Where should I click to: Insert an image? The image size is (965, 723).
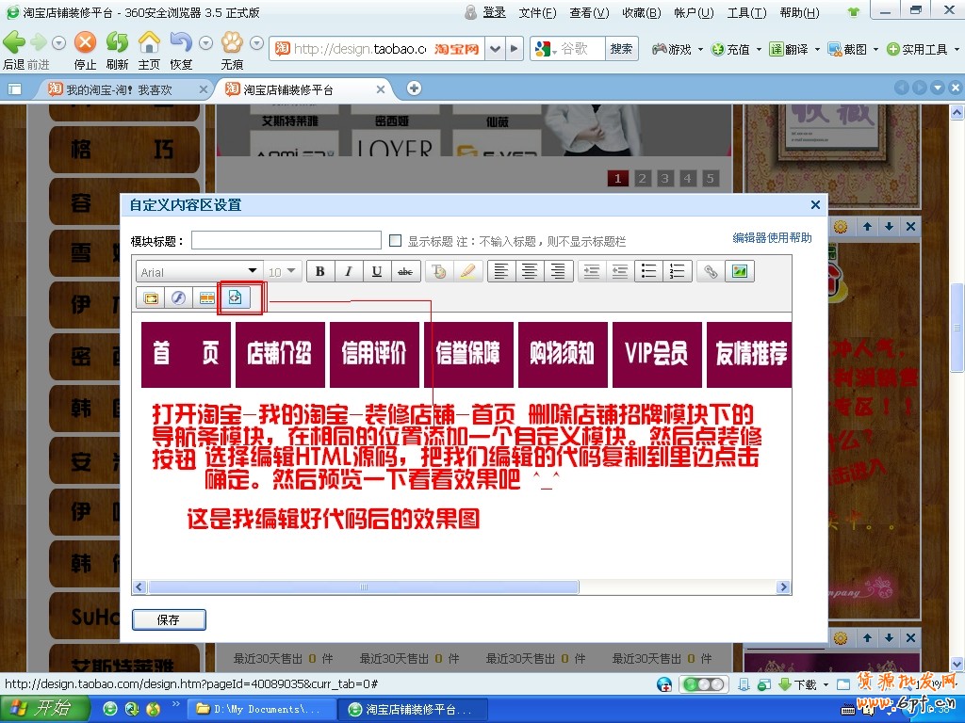740,271
